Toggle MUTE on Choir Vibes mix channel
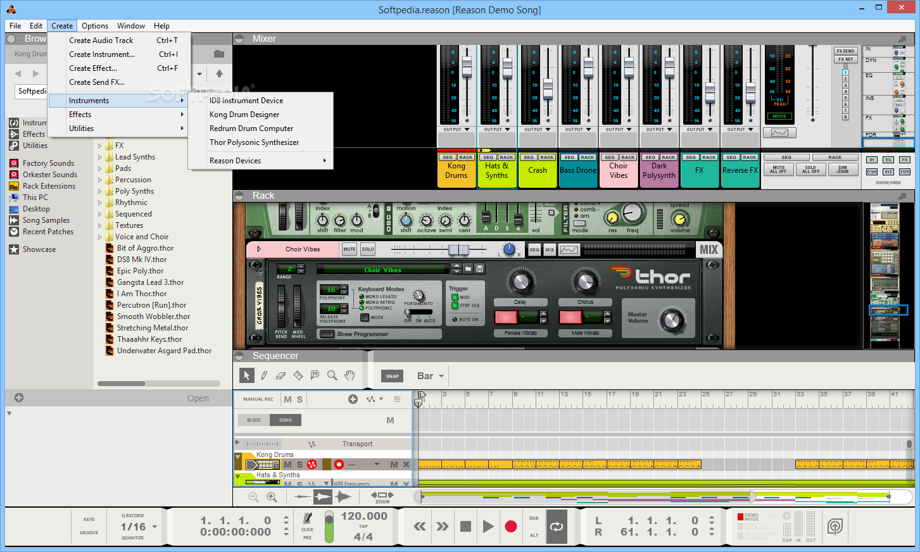Screen dimensions: 920x552 [x=350, y=249]
